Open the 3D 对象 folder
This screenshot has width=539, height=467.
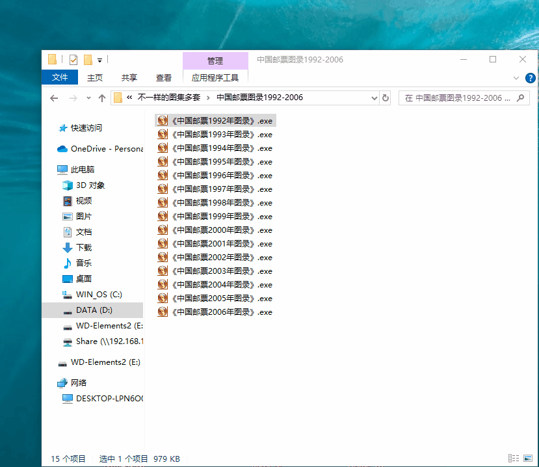point(83,185)
